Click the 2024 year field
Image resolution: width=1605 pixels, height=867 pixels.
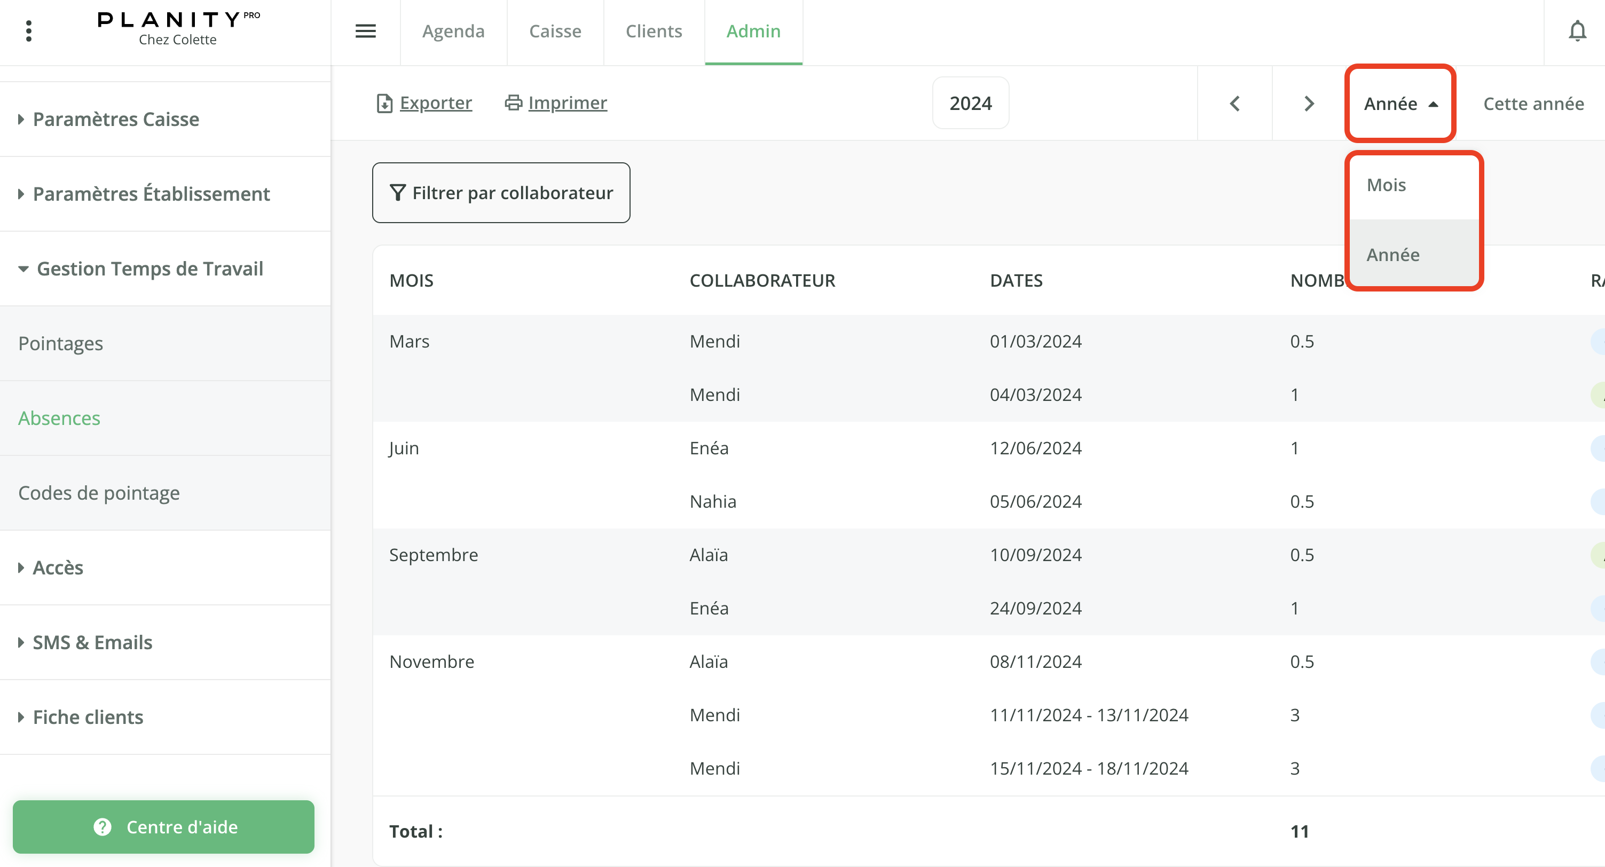point(970,104)
